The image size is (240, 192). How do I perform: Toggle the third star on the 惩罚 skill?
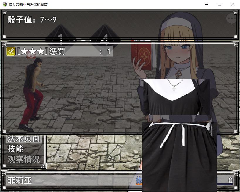click(x=41, y=51)
